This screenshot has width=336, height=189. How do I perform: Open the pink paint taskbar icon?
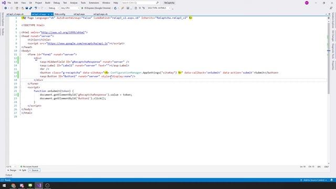click(22, 185)
